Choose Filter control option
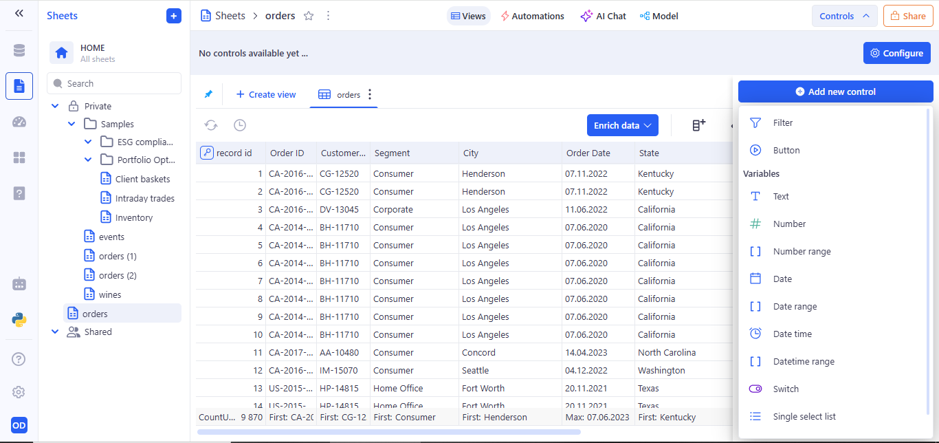This screenshot has width=939, height=443. coord(832,122)
